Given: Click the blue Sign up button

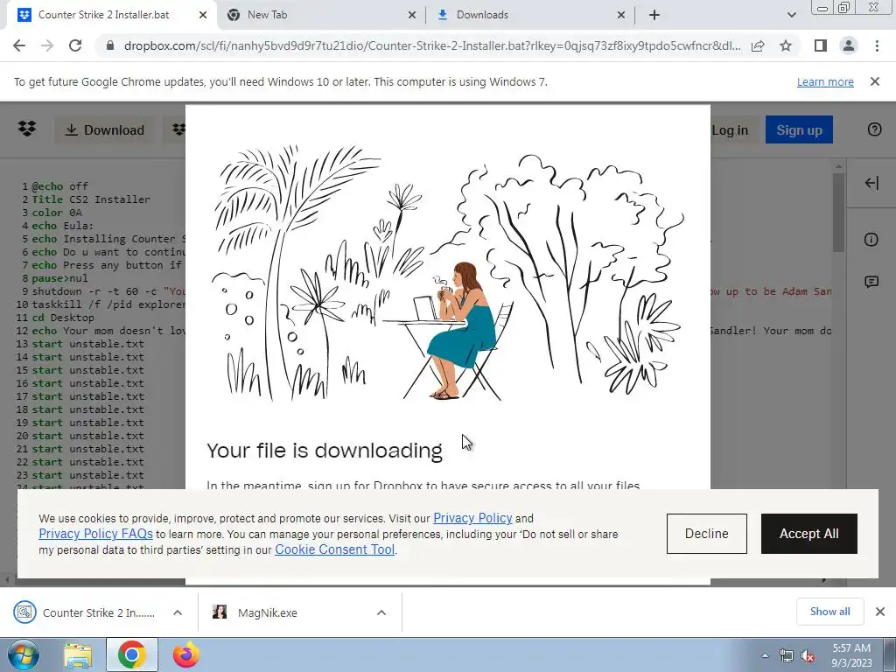Looking at the screenshot, I should 799,130.
